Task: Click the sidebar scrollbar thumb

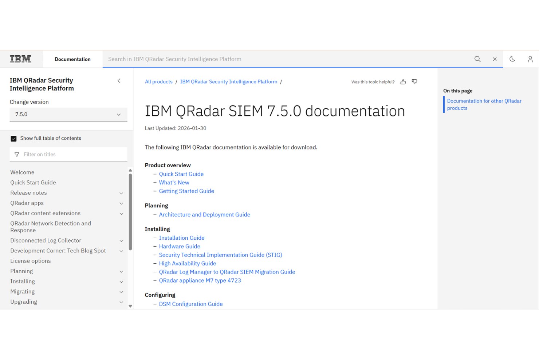Action: [130, 212]
